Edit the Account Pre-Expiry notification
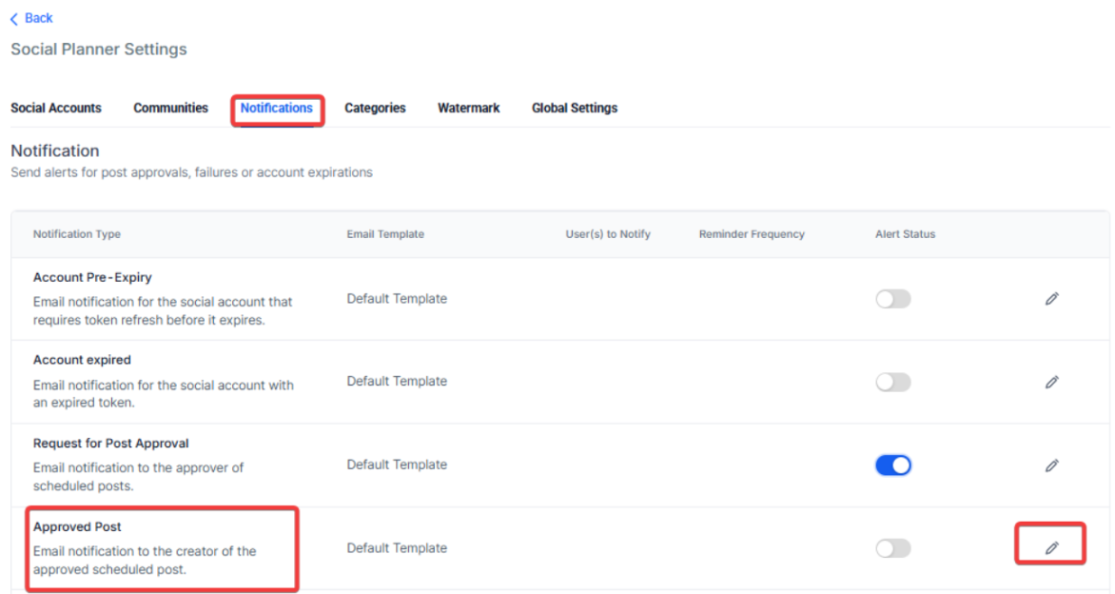The image size is (1115, 594). click(x=1051, y=299)
